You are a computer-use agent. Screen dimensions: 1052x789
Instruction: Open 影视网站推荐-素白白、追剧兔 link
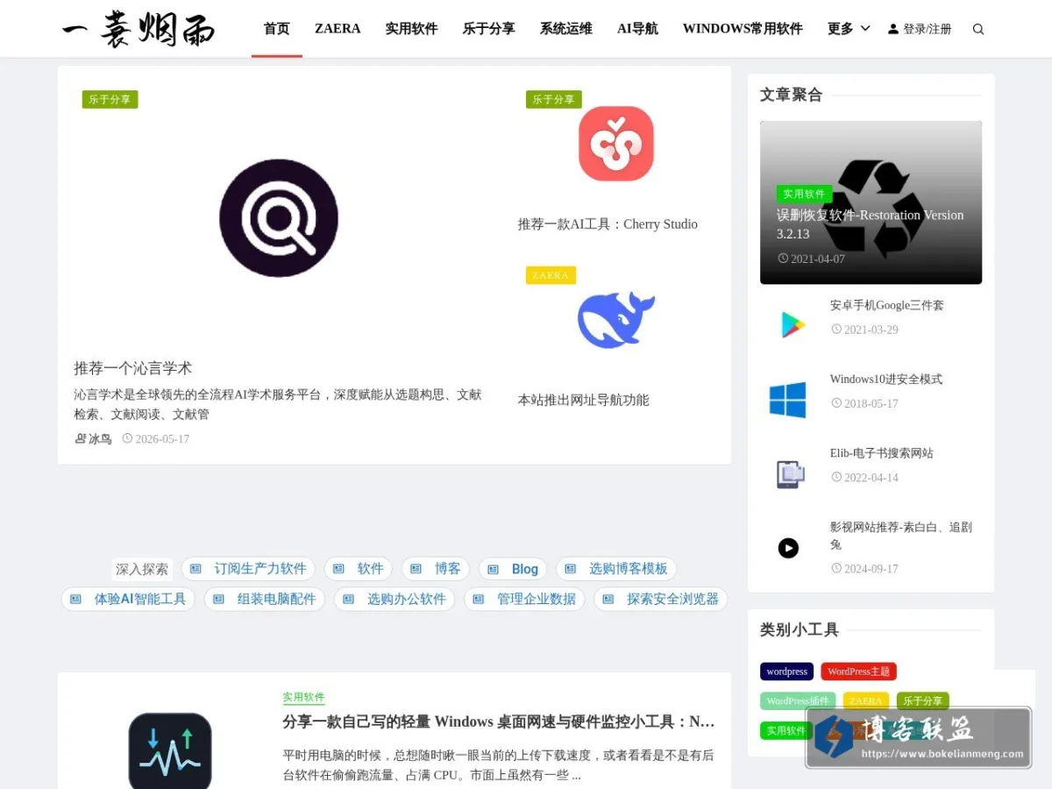coord(901,536)
